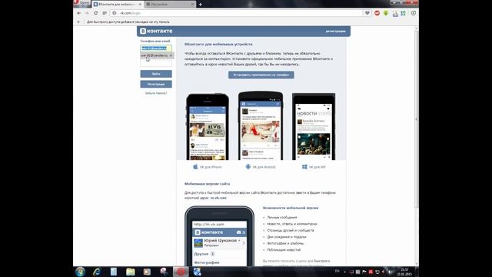Image resolution: width=492 pixels, height=277 pixels.
Task: Click the phone or email input field
Action: (x=156, y=48)
